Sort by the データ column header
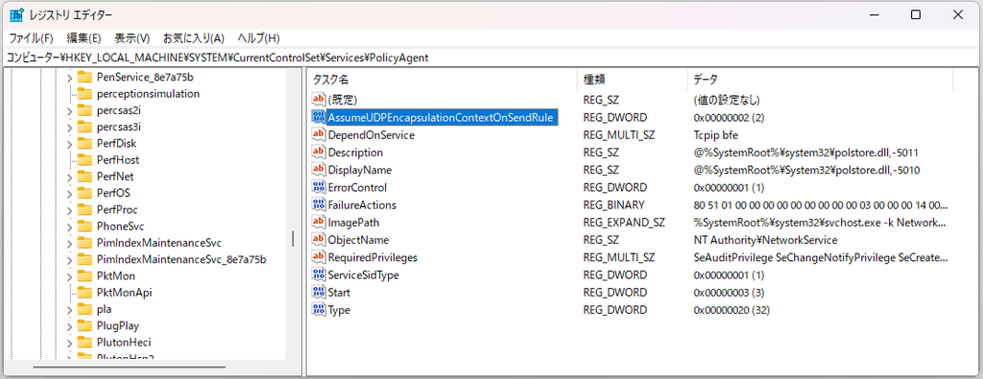This screenshot has height=379, width=983. coord(820,80)
